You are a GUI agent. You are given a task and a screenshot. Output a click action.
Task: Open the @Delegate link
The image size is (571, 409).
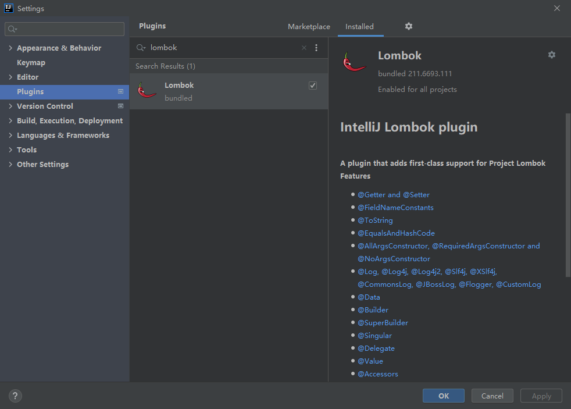[x=376, y=348]
